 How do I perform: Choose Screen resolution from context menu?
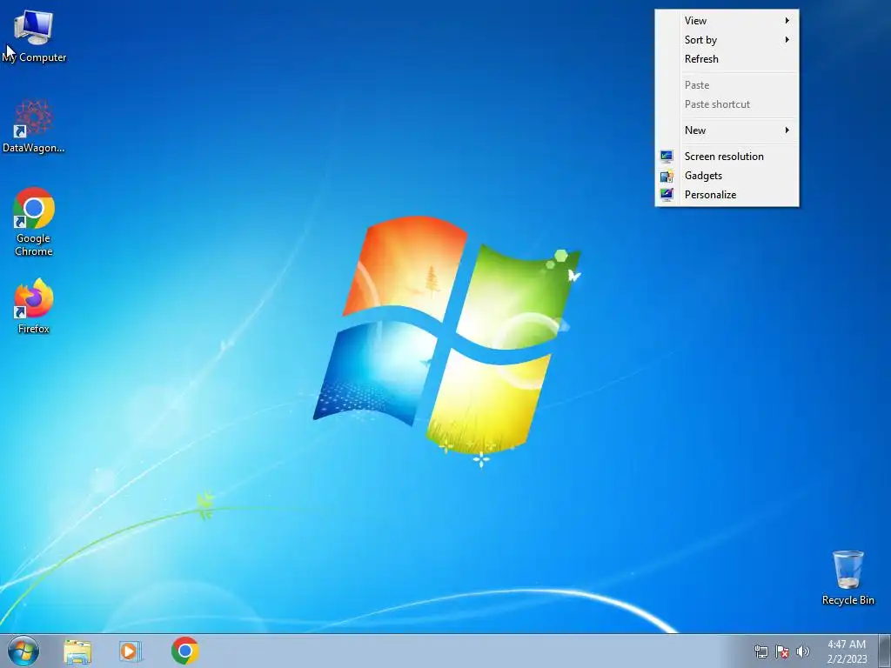(727, 157)
